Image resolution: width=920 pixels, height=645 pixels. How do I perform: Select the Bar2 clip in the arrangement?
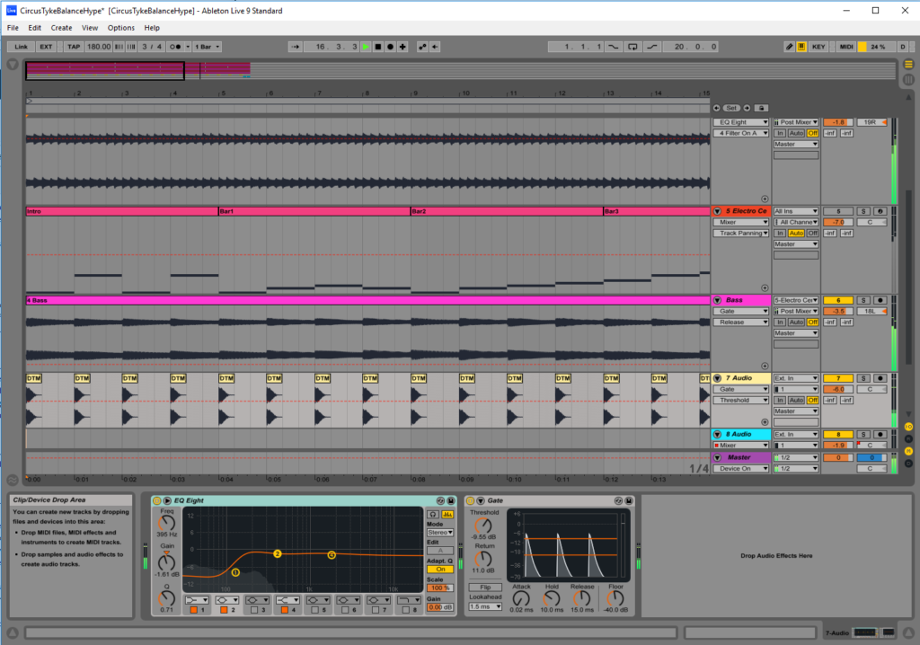(x=507, y=211)
